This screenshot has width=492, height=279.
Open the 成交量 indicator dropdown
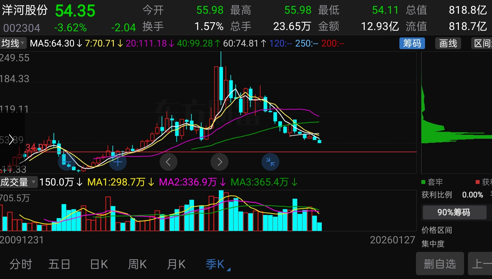click(x=18, y=182)
